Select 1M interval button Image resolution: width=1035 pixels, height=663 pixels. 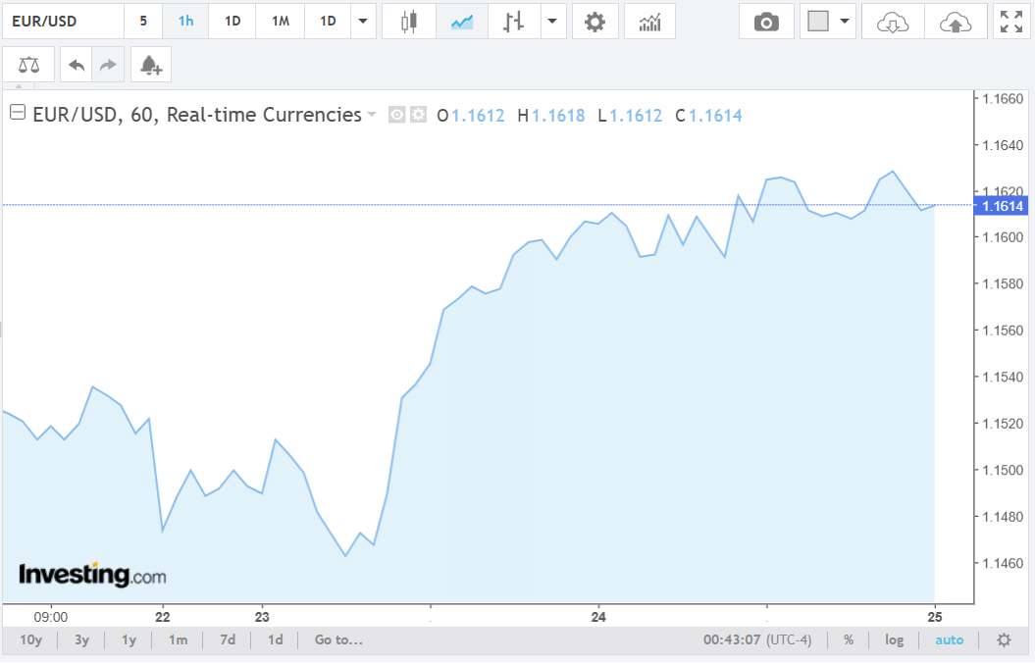pyautogui.click(x=281, y=22)
